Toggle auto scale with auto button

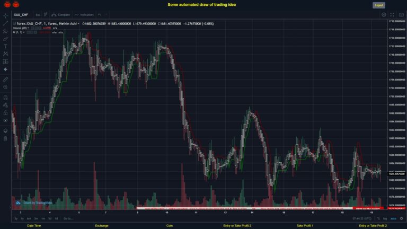pos(394,218)
